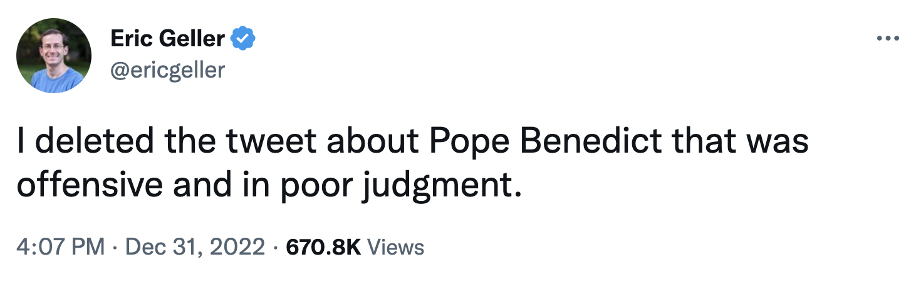Click the blue verified checkmark badge
The width and height of the screenshot is (921, 284).
(242, 39)
